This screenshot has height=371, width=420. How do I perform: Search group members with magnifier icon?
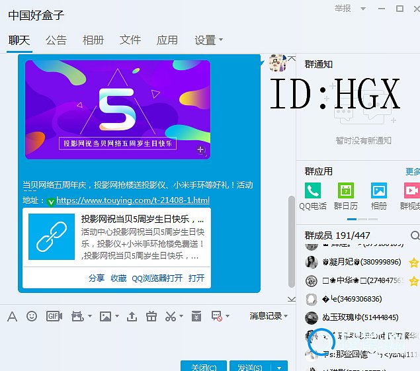pos(415,235)
